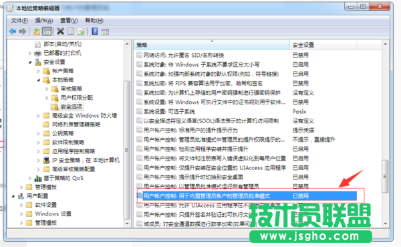
Task: Open the 文件(F) menu
Action: point(19,21)
